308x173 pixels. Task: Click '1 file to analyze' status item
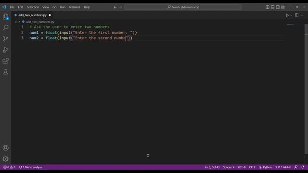click(x=30, y=167)
